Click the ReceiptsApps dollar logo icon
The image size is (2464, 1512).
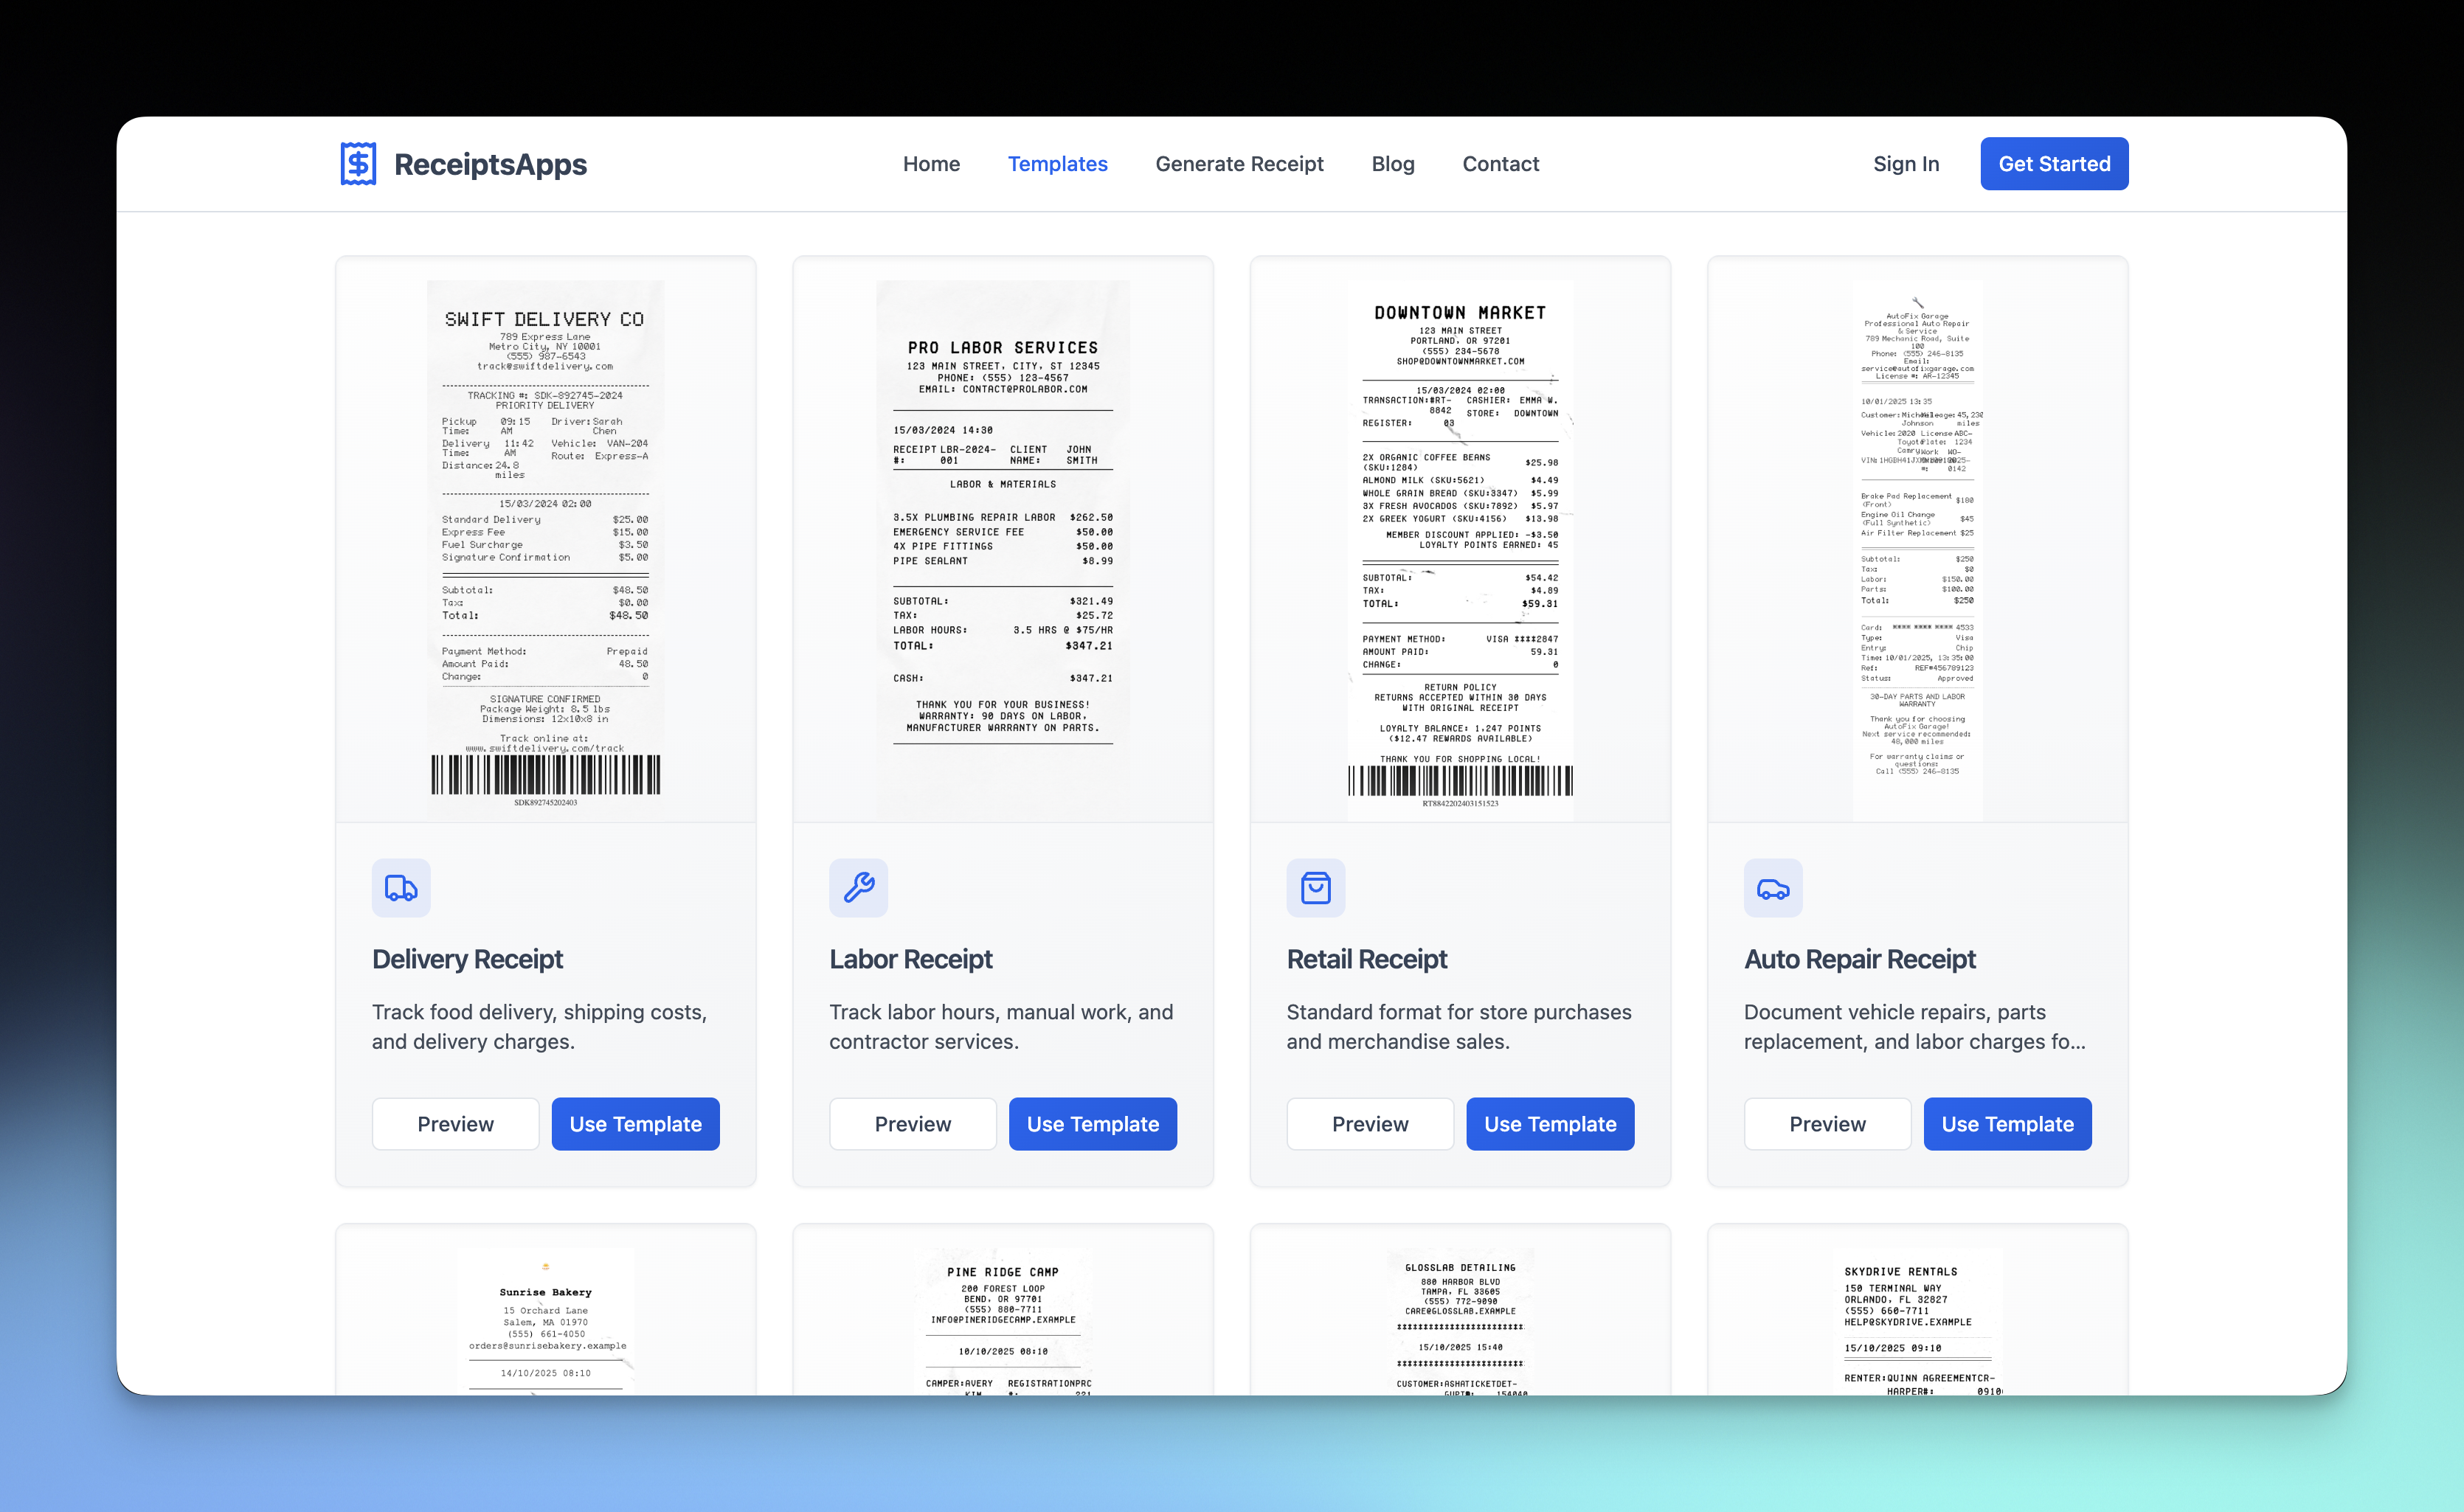coord(358,163)
